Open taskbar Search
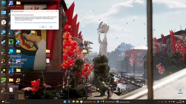This screenshot has width=186, height=104. [69, 102]
